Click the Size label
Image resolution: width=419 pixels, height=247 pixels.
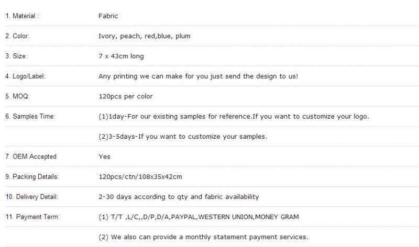point(16,56)
